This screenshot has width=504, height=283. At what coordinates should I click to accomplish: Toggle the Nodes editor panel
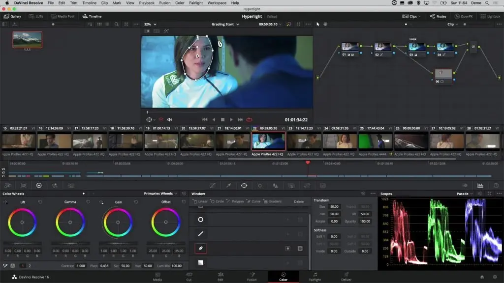point(438,16)
